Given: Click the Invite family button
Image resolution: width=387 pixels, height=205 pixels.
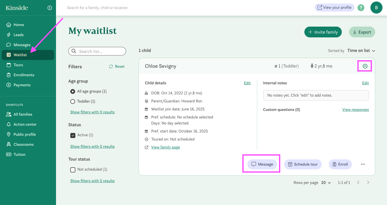Looking at the screenshot, I should click(x=323, y=32).
